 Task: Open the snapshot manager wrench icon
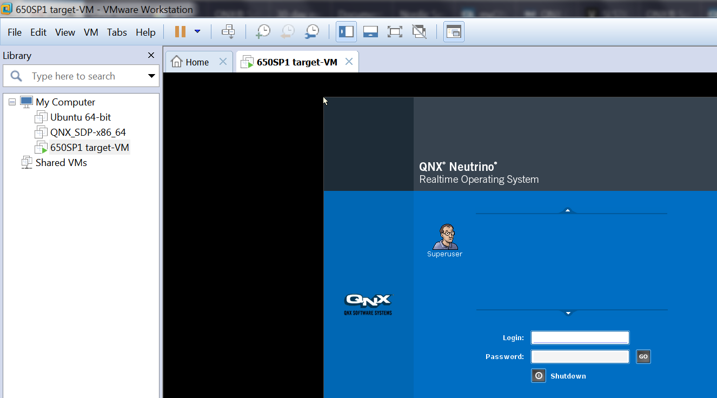[311, 32]
